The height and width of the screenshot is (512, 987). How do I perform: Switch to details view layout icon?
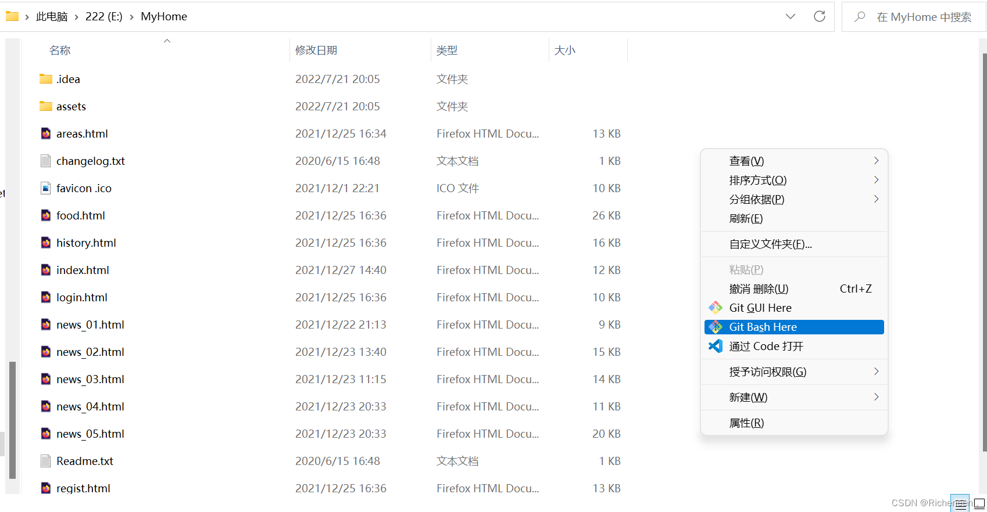pyautogui.click(x=960, y=503)
